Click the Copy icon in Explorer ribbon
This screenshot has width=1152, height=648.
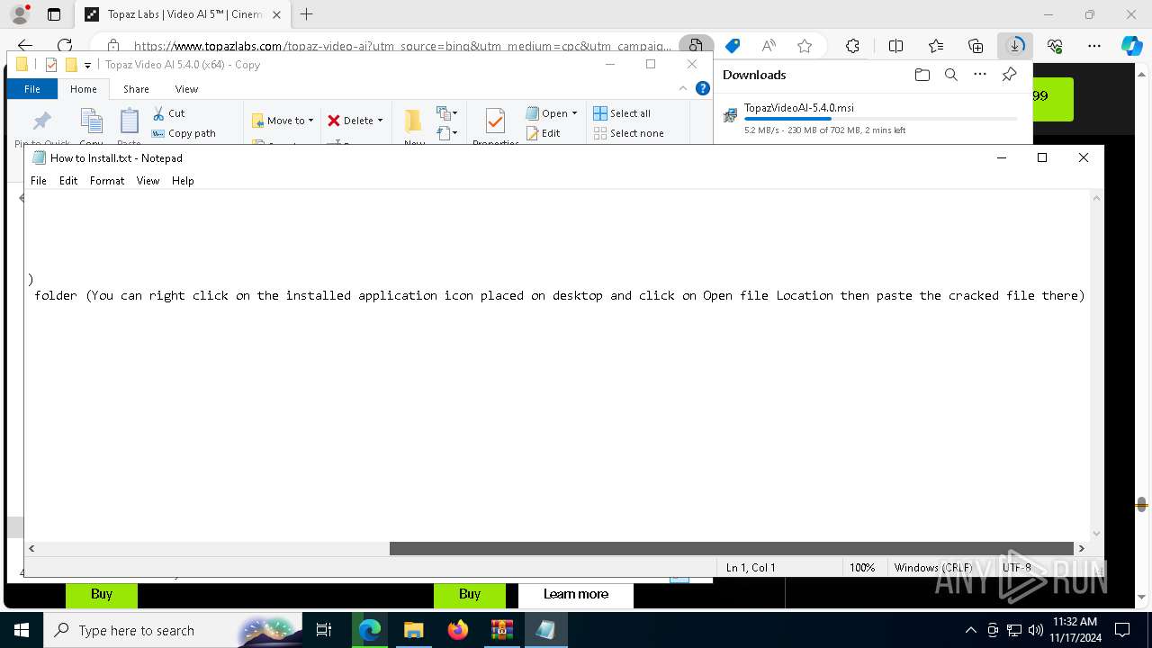point(91,121)
